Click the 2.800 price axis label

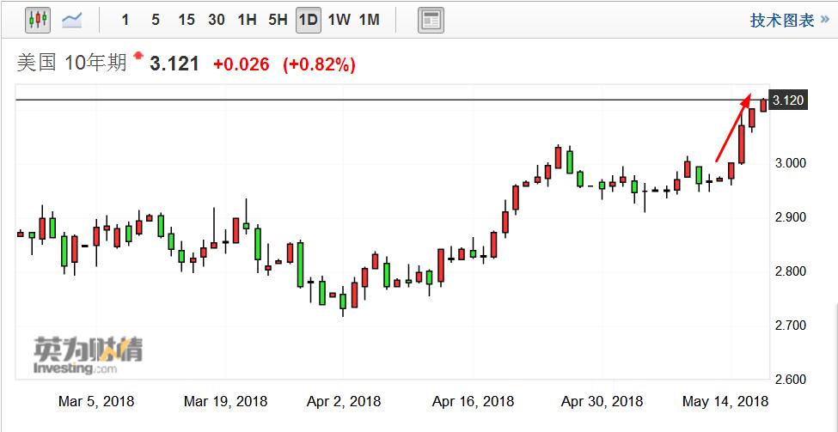coord(791,271)
